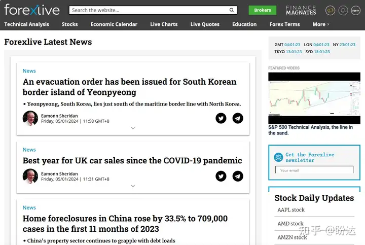This screenshot has width=365, height=245.
Task: Open AAPL stock link
Action: pyautogui.click(x=291, y=209)
